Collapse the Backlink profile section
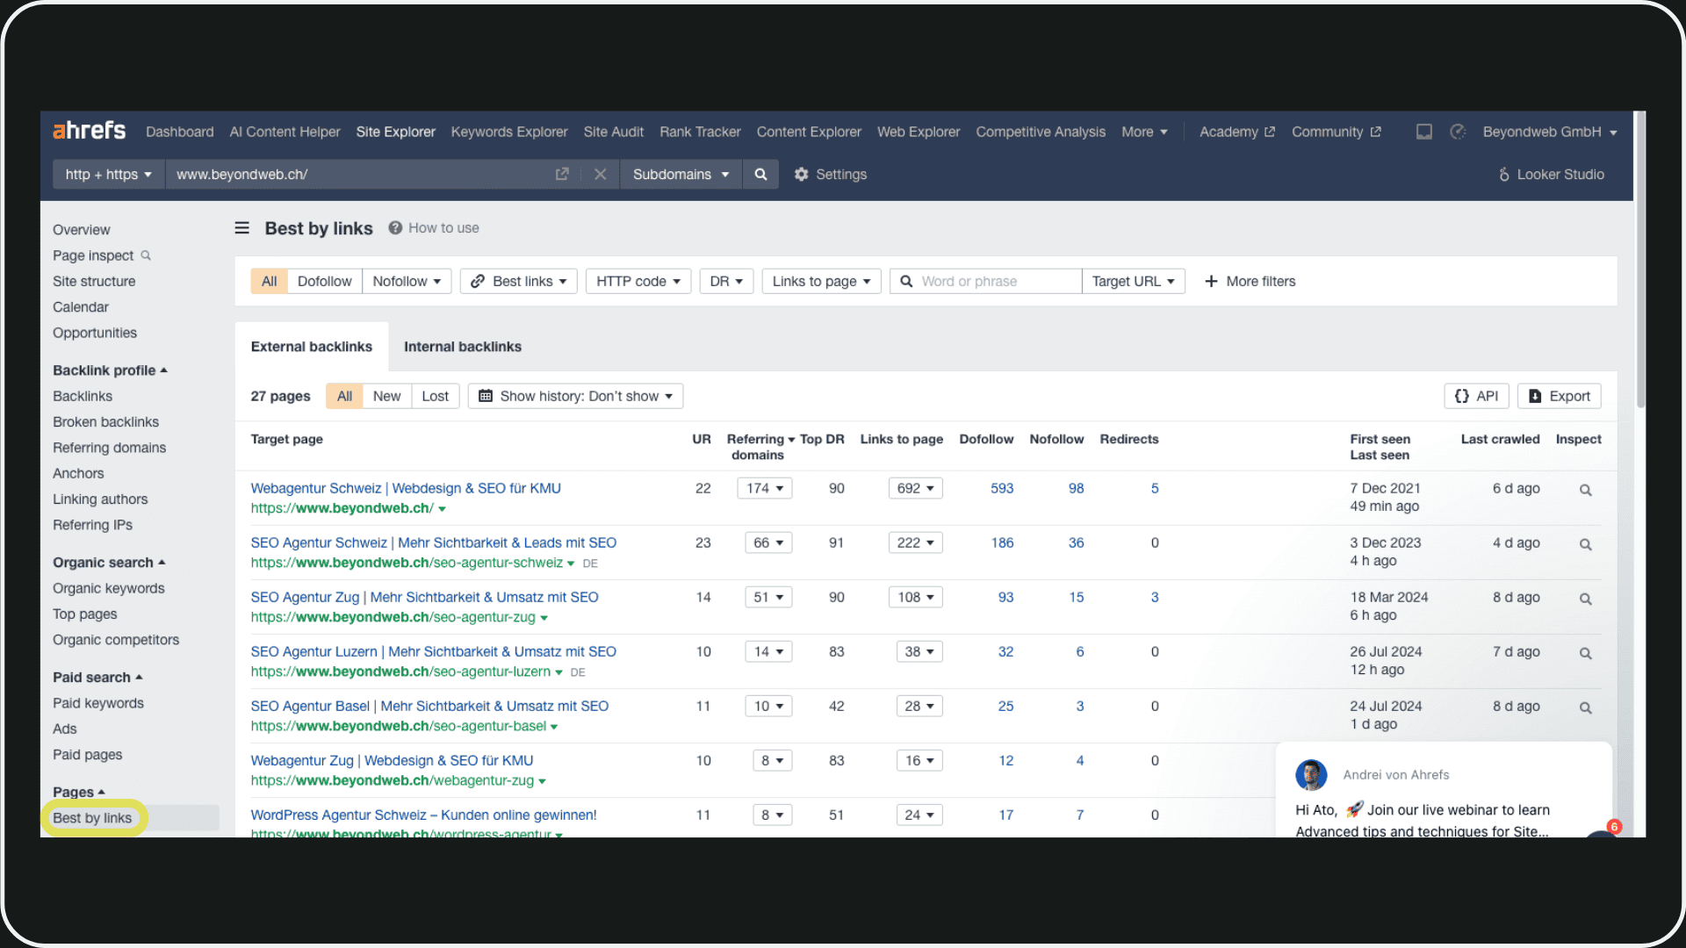The height and width of the screenshot is (948, 1686). click(110, 370)
